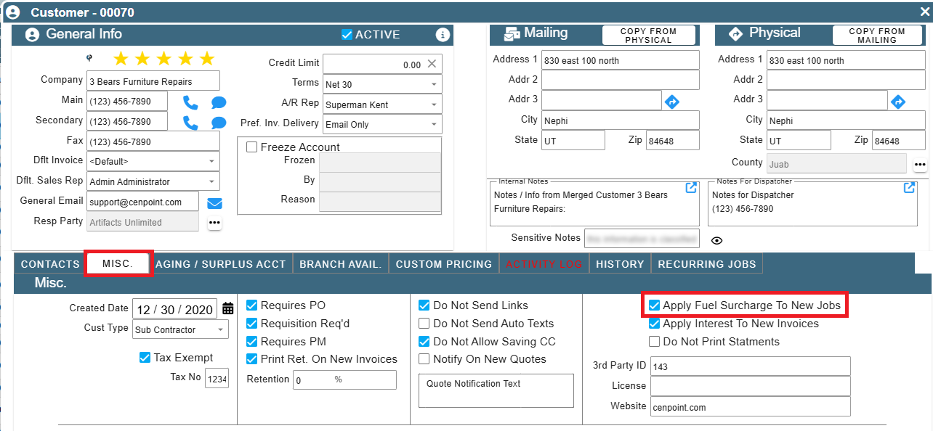Click the phone icon next to Secondary number
The image size is (933, 431).
(x=190, y=122)
